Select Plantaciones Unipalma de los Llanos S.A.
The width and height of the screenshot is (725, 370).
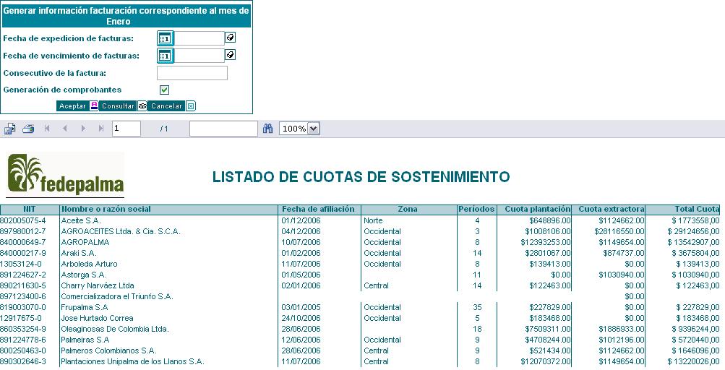pyautogui.click(x=133, y=361)
